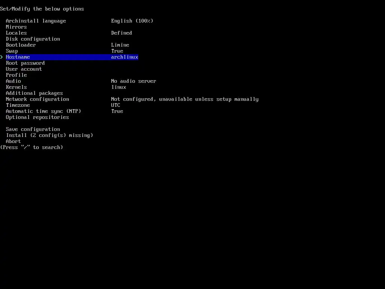Select the User account entry

coord(24,69)
